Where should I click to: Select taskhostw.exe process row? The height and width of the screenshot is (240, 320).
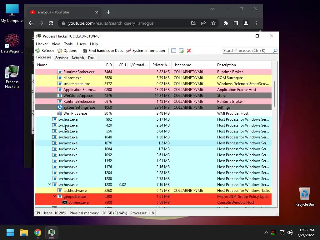pos(153,190)
